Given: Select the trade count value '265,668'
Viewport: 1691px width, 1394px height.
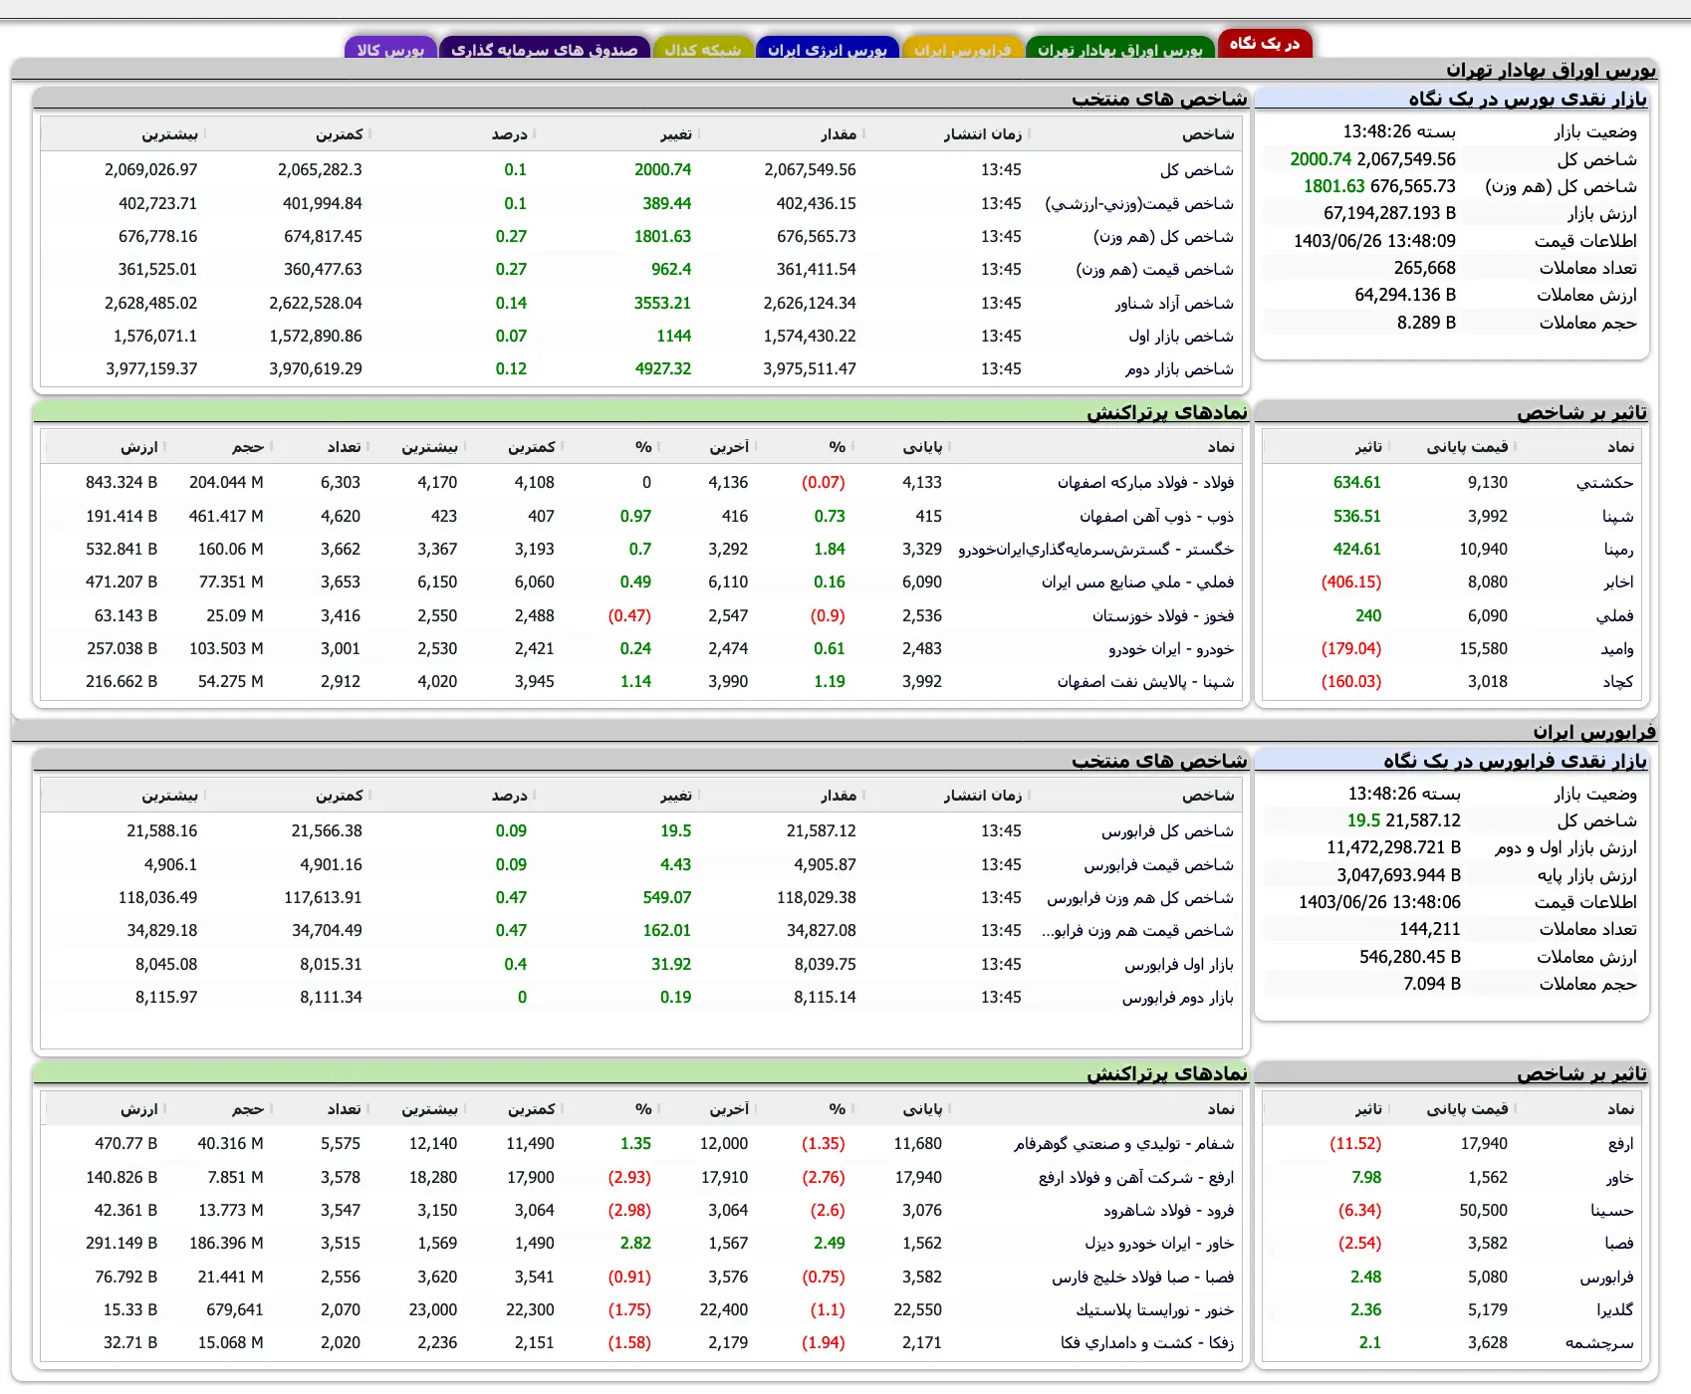Looking at the screenshot, I should click(1424, 269).
